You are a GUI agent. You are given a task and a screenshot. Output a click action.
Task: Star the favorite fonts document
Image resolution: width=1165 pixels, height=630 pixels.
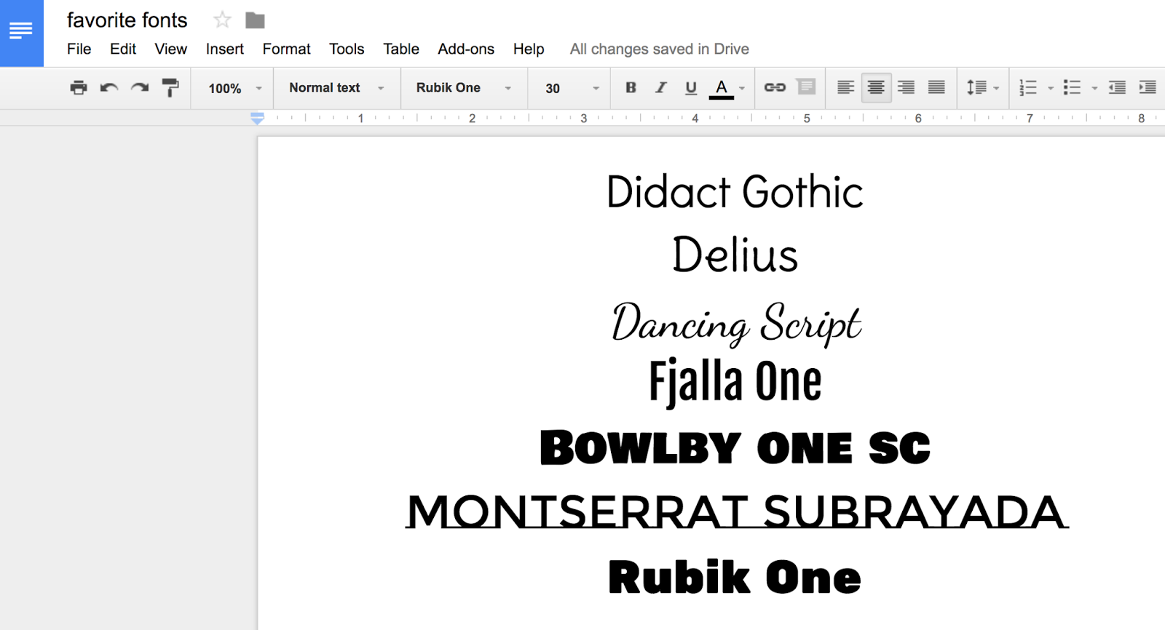222,20
